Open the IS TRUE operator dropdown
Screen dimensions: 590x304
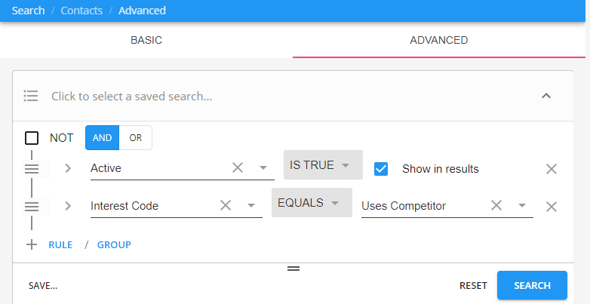coord(323,164)
